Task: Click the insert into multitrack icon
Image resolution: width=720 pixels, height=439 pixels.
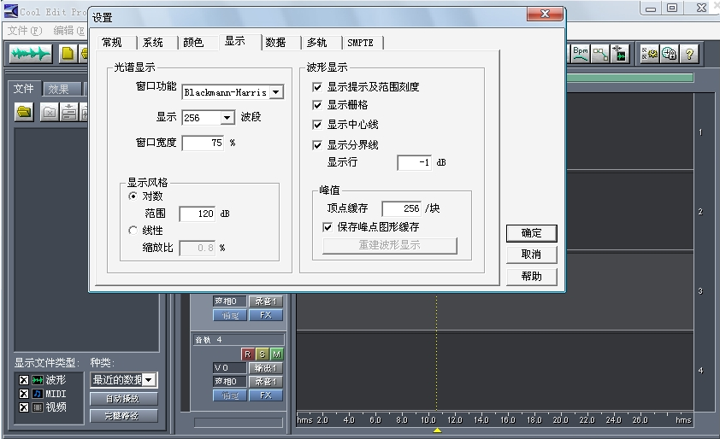Action: coord(69,112)
